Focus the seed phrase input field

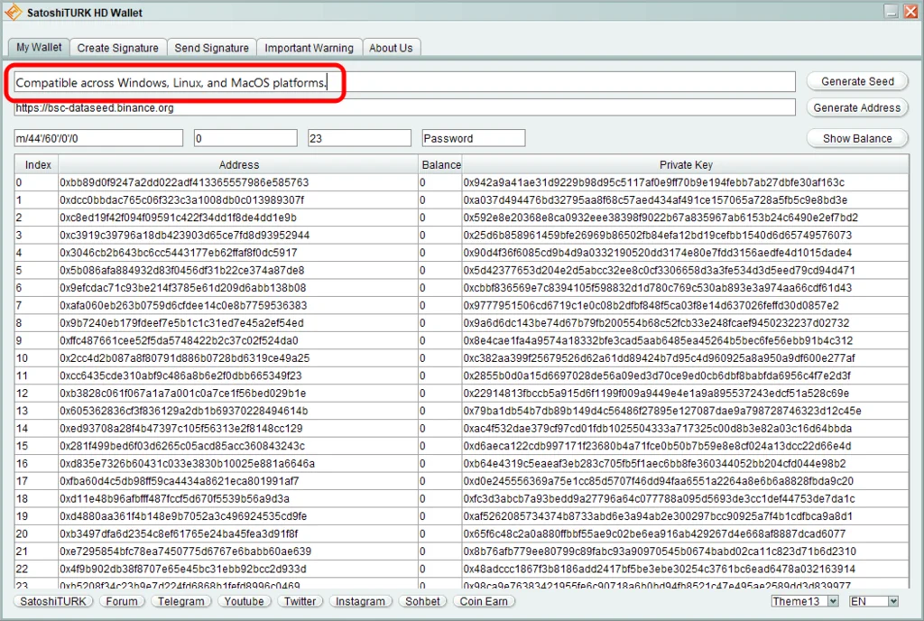point(404,82)
